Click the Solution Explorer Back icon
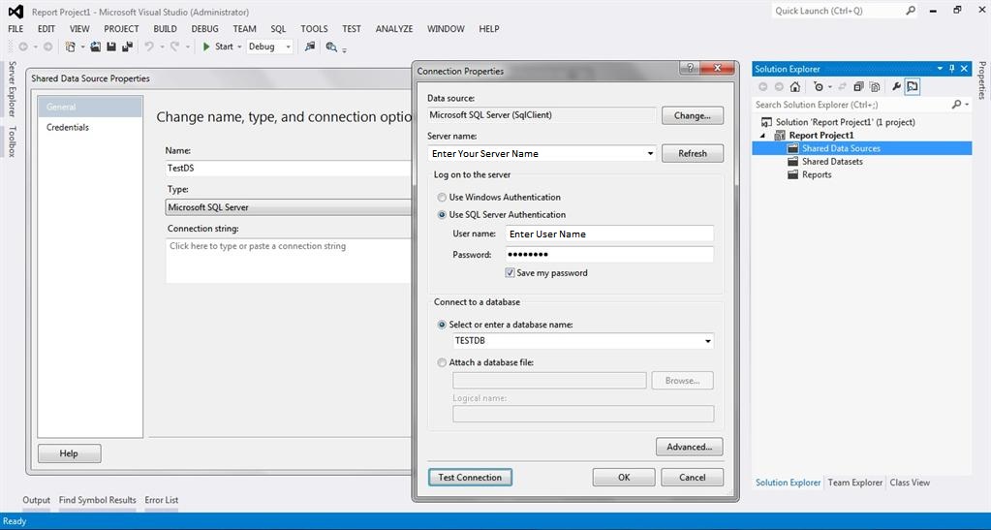Viewport: 991px width, 530px height. coord(762,86)
